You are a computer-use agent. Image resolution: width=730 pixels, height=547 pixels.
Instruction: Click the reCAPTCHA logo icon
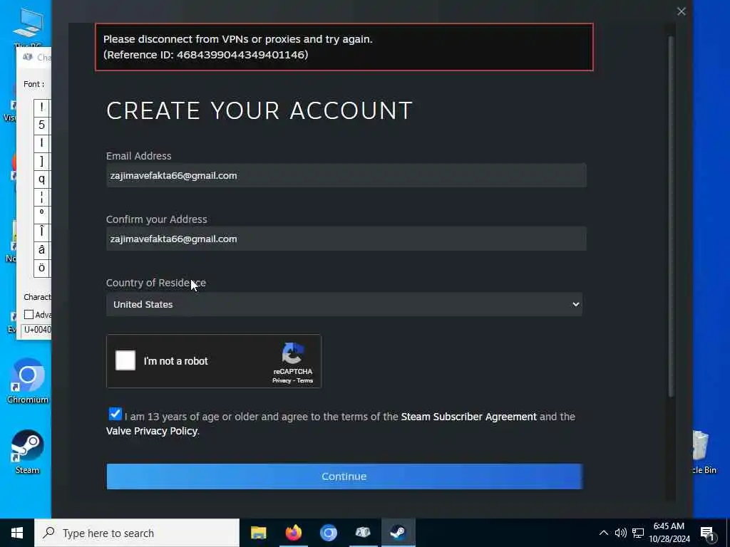(292, 354)
